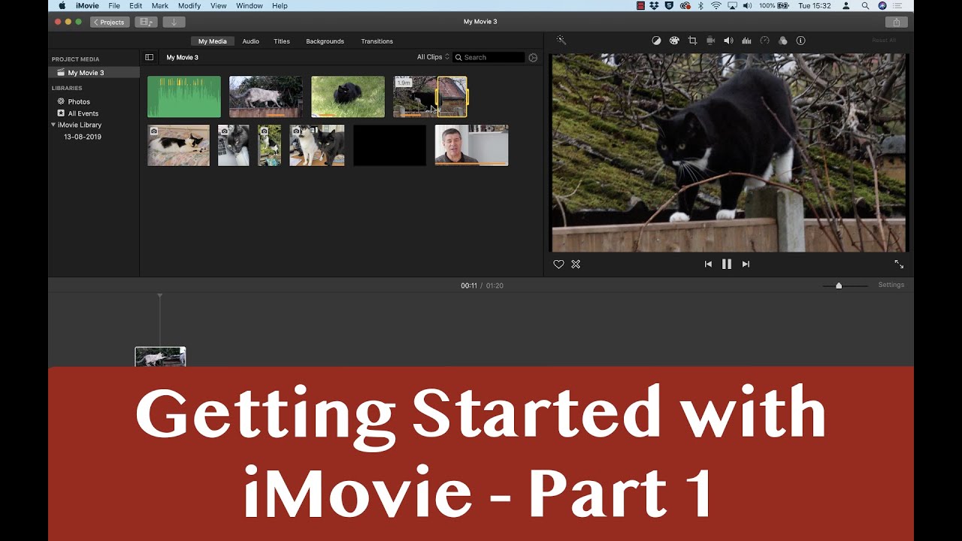Viewport: 962px width, 541px height.
Task: Enter full screen playback
Action: pyautogui.click(x=899, y=264)
